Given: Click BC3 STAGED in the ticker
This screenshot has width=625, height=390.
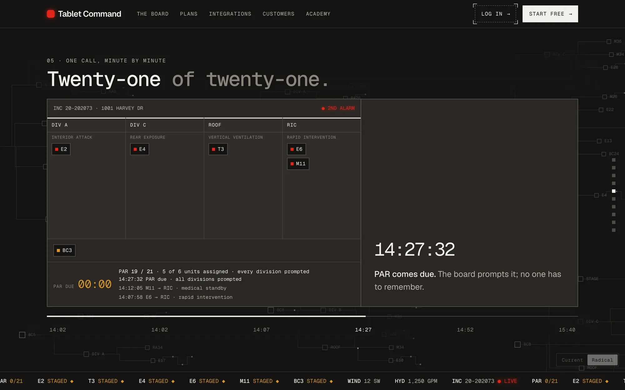Looking at the screenshot, I should [313, 381].
